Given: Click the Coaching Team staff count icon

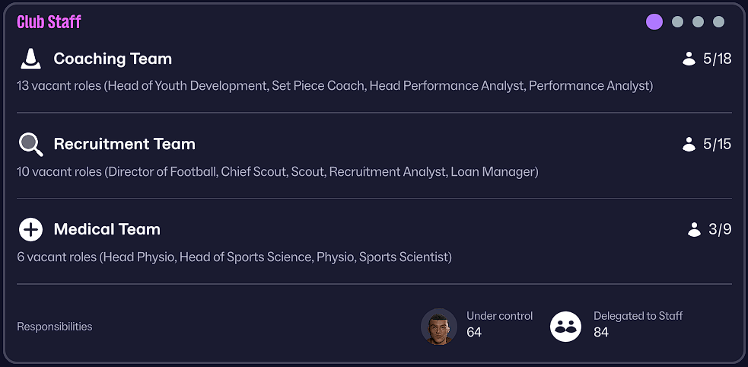Looking at the screenshot, I should 689,59.
